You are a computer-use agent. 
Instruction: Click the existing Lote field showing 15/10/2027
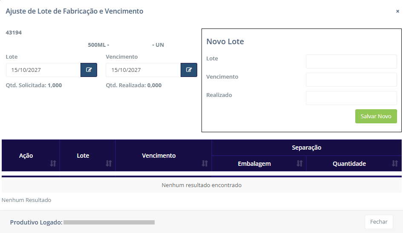[43, 70]
